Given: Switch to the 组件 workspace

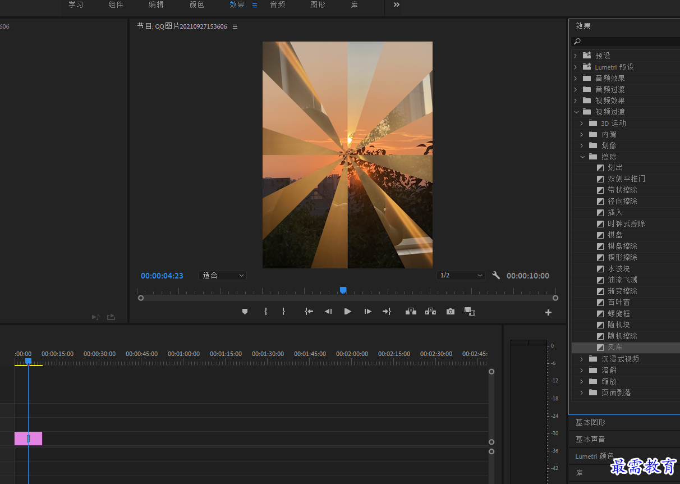Looking at the screenshot, I should (116, 4).
